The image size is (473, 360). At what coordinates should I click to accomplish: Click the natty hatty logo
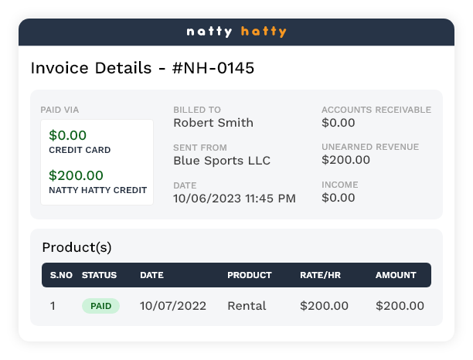pos(236,32)
